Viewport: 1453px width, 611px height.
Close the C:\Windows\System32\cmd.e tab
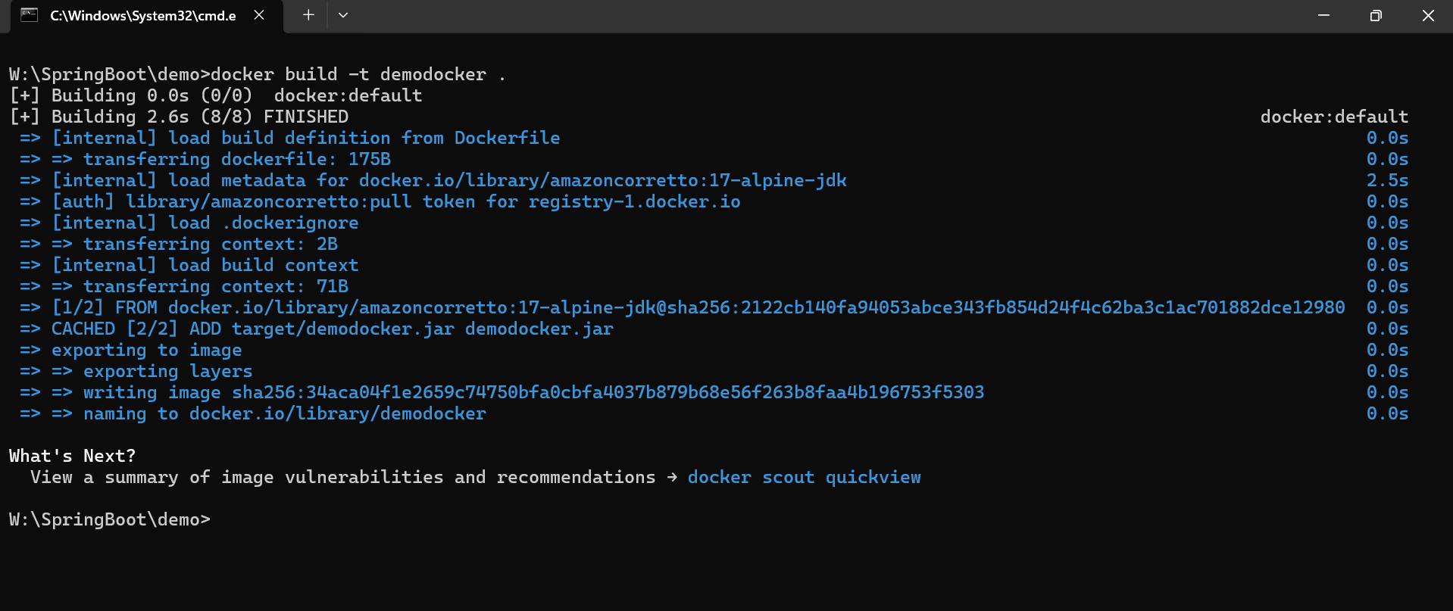[259, 15]
